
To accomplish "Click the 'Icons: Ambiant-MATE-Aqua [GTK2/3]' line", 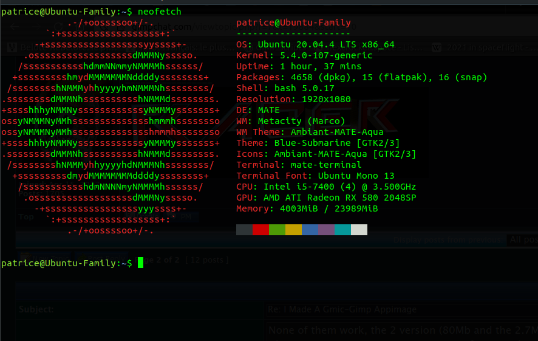I will (x=326, y=154).
